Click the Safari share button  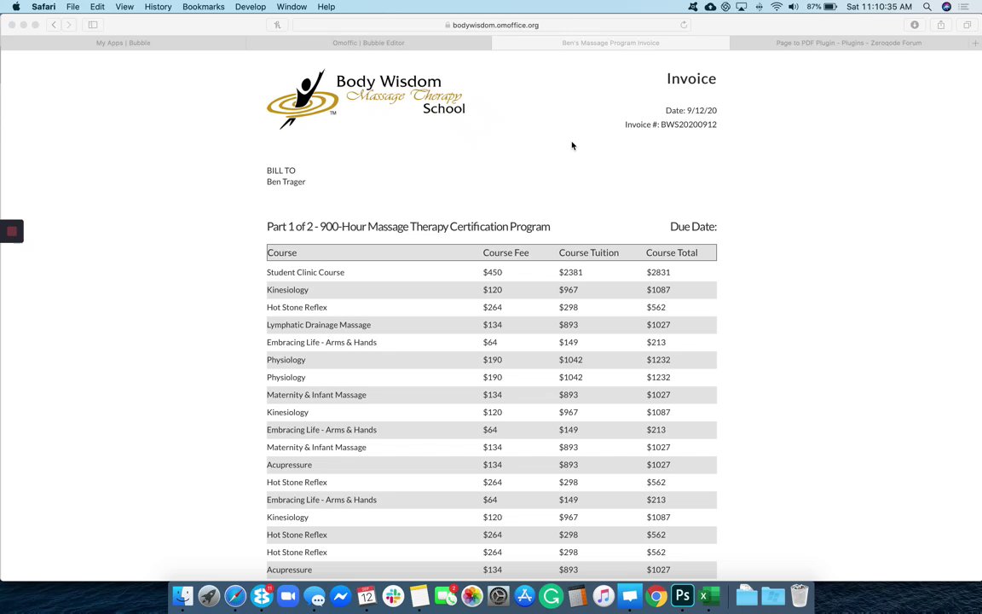[x=941, y=25]
